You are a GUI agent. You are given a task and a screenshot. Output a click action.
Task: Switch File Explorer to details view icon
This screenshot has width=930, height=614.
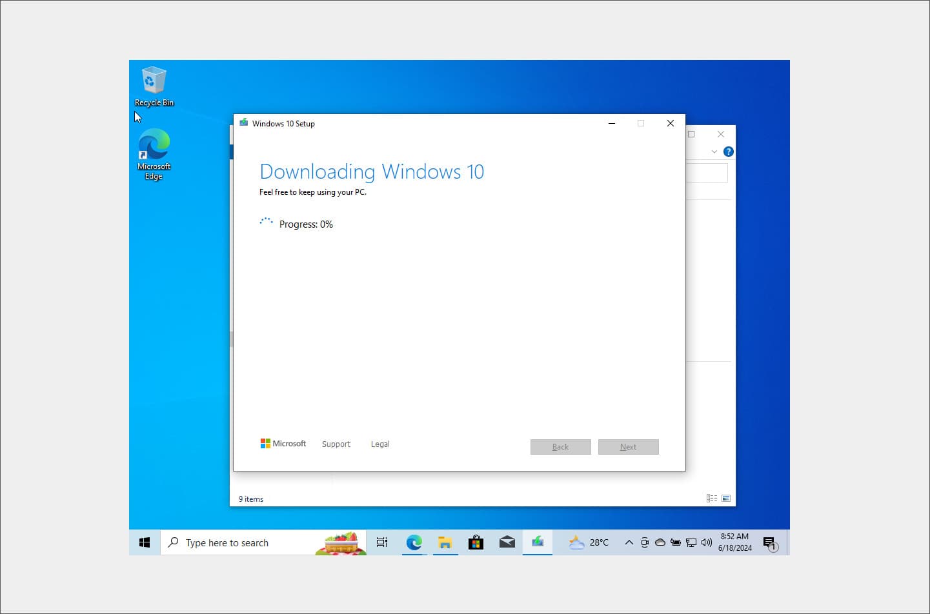pos(711,499)
